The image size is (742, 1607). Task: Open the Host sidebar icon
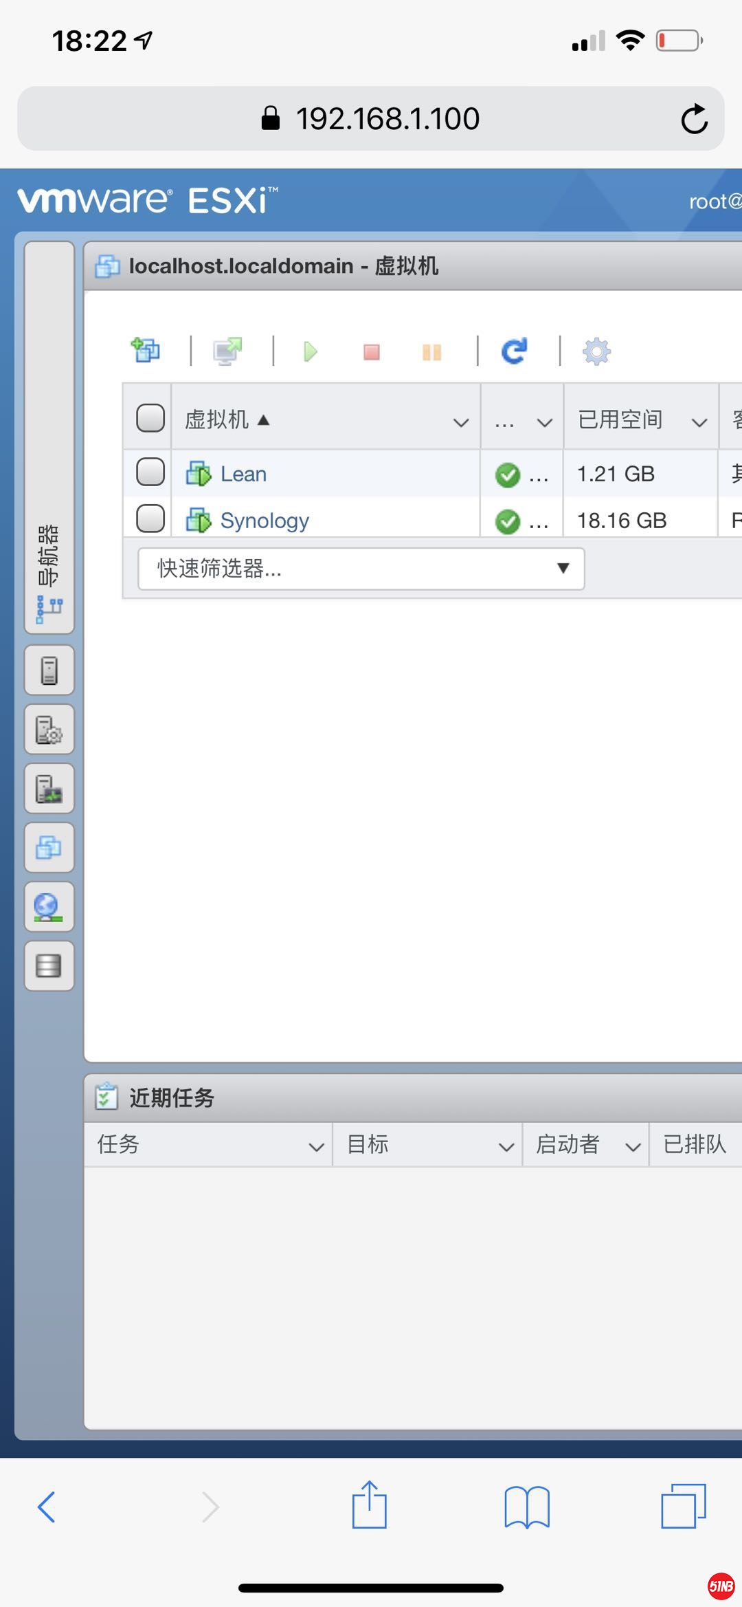[49, 670]
